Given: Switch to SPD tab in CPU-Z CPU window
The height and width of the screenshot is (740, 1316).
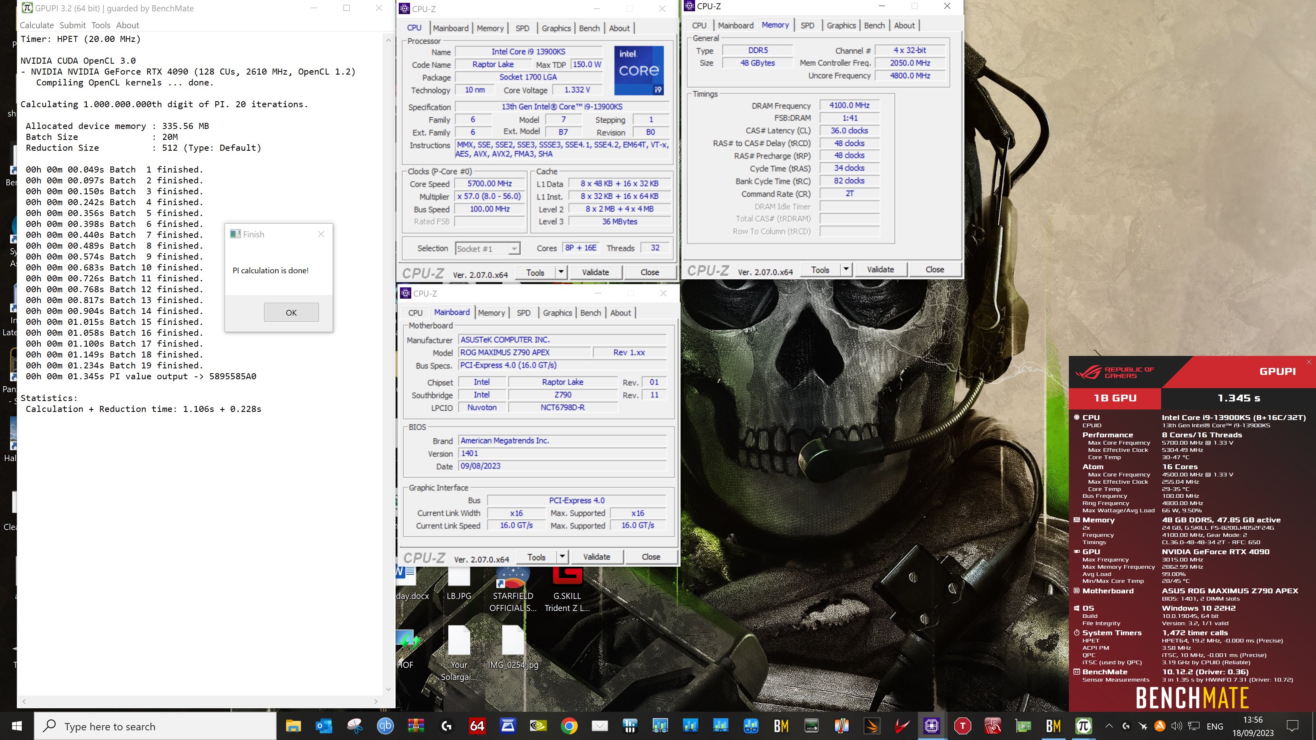Looking at the screenshot, I should [522, 28].
